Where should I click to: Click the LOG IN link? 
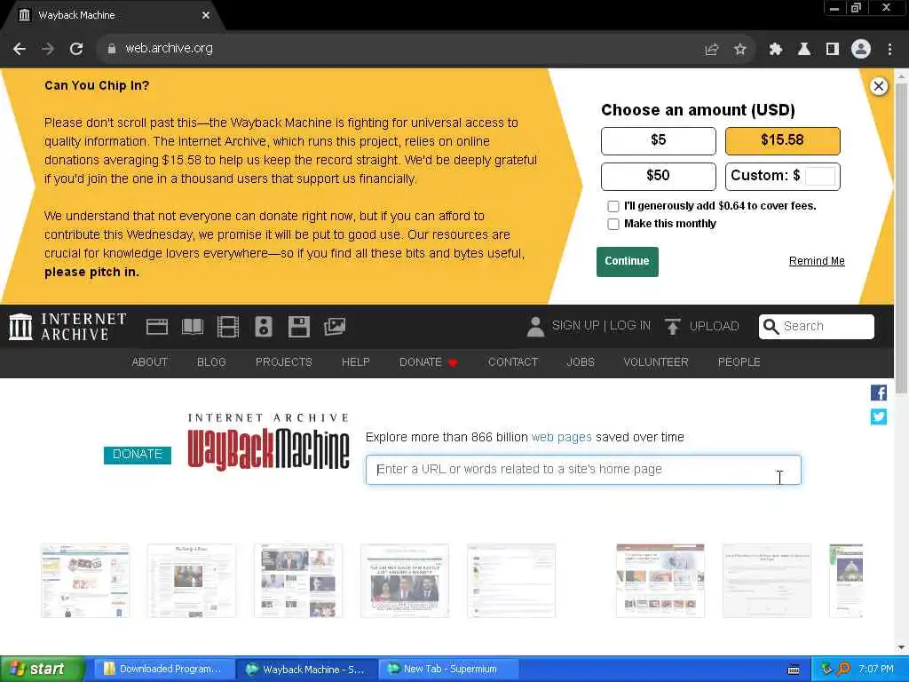(x=629, y=326)
